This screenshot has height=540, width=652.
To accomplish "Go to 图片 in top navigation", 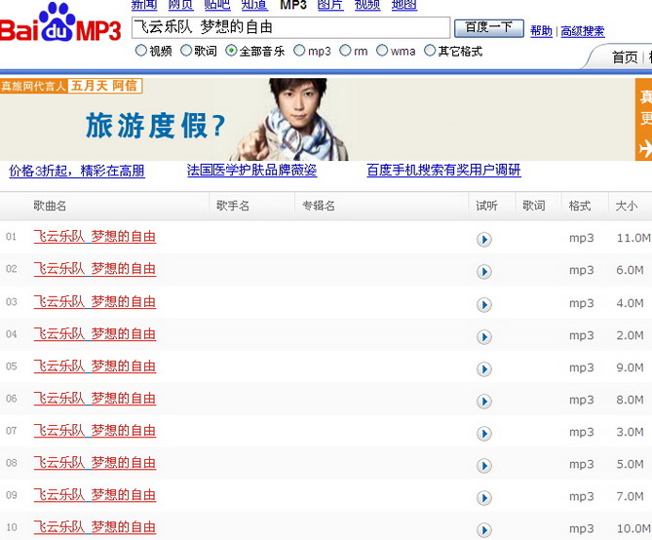I will point(330,5).
